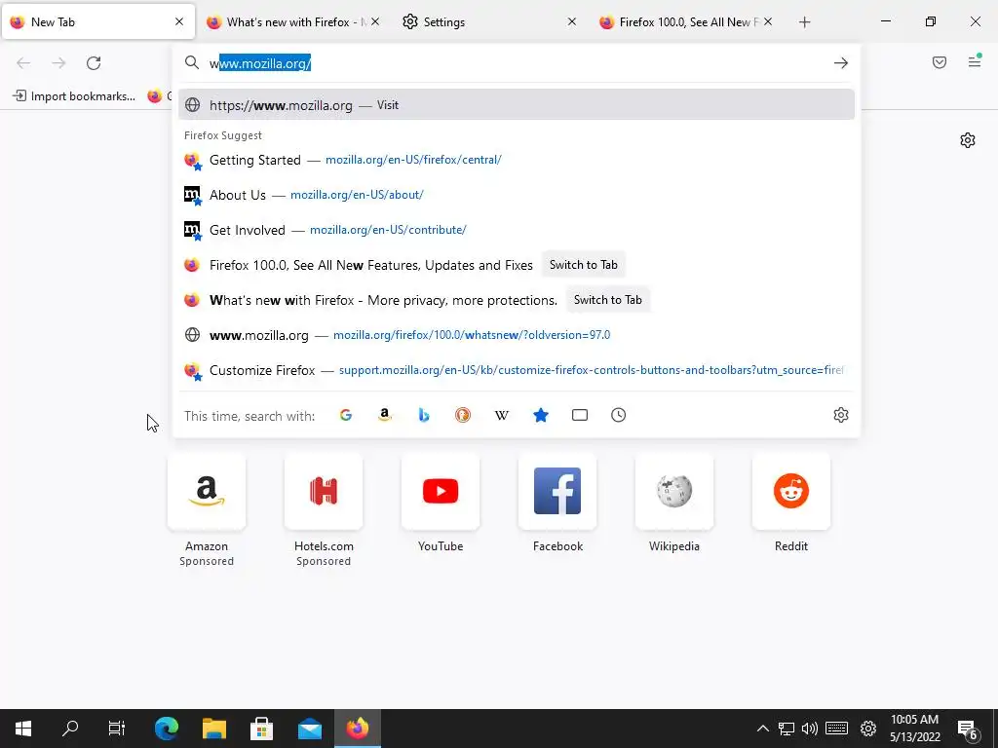Close the New Tab tab
The height and width of the screenshot is (748, 998).
(x=179, y=21)
